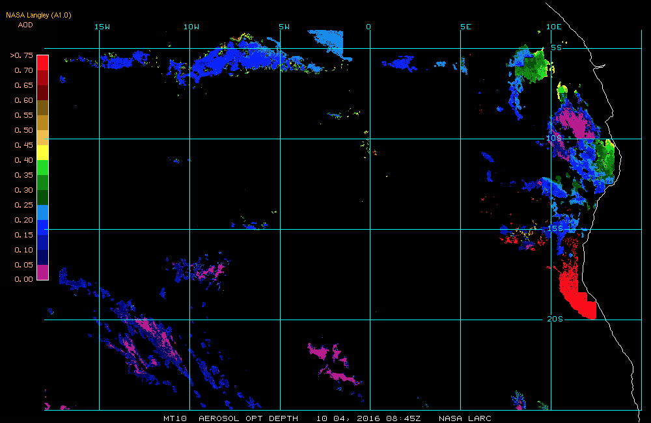Viewport: 651px width, 423px height.
Task: Select the "5S" latitude label
Action: (557, 48)
